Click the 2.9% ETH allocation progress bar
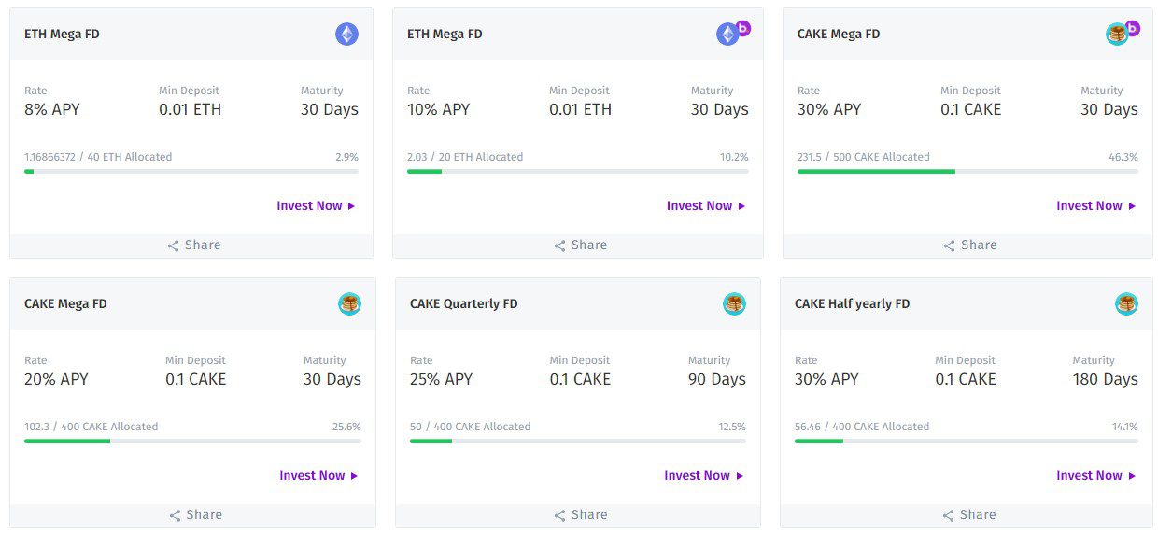The width and height of the screenshot is (1158, 533). point(191,172)
